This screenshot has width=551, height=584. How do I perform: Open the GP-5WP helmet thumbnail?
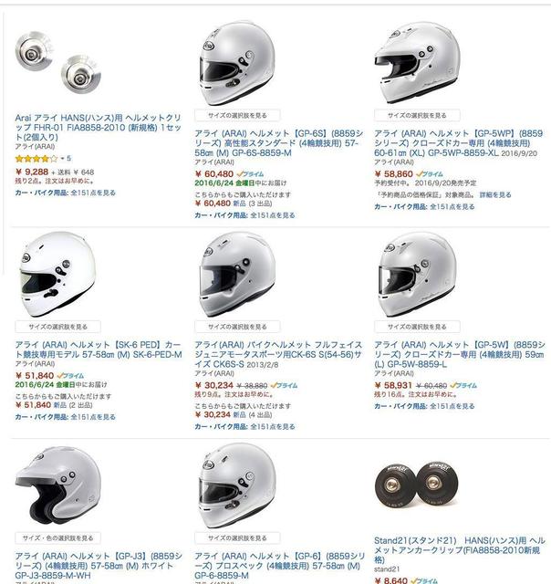(x=417, y=62)
